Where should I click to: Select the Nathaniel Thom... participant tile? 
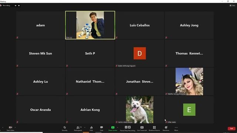click(x=90, y=82)
